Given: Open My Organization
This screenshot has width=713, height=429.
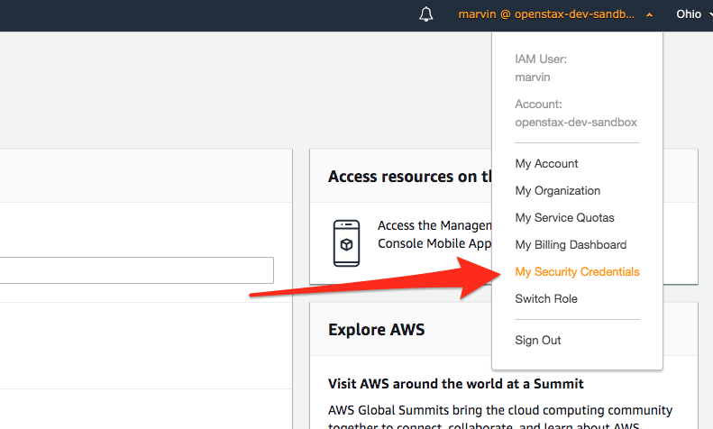Looking at the screenshot, I should coord(557,190).
